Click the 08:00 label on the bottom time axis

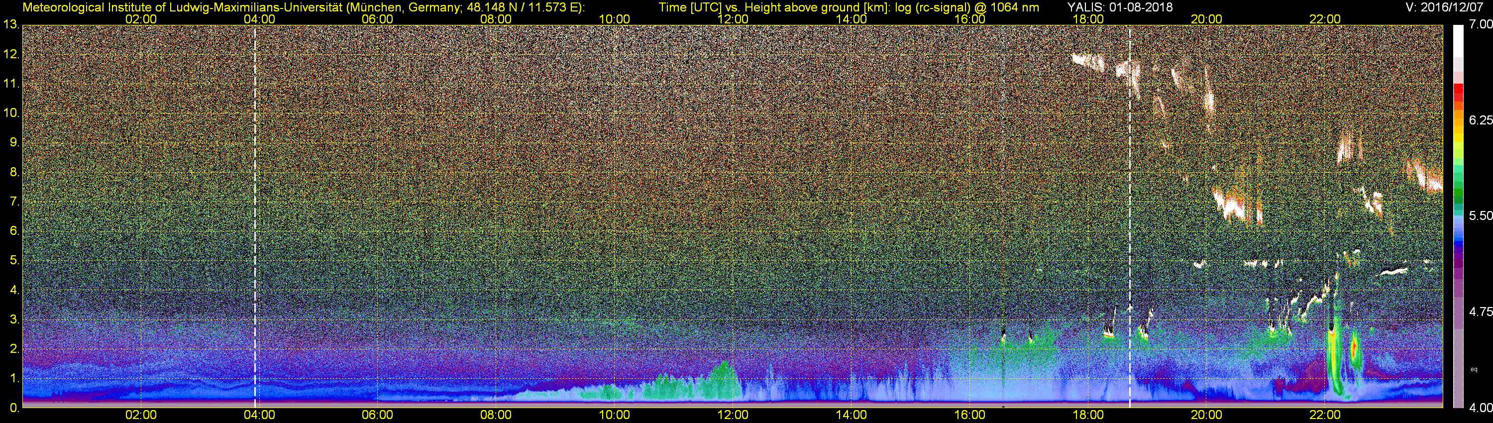click(x=496, y=415)
